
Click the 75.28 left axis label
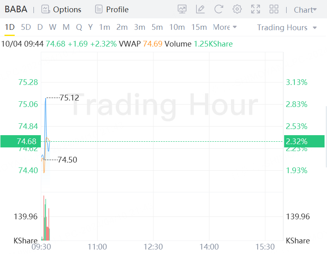click(28, 82)
